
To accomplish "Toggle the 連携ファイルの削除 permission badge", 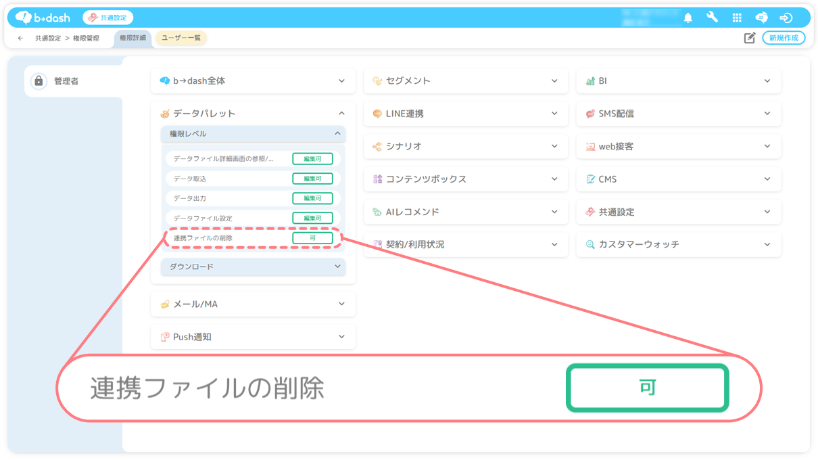I will (x=312, y=238).
